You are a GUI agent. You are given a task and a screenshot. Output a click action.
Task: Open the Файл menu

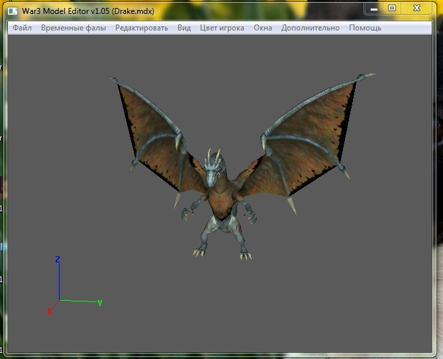pos(22,28)
